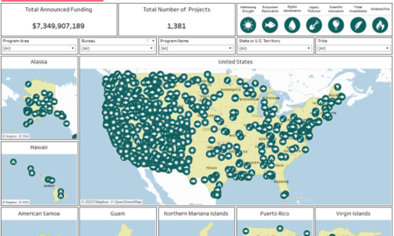Open the Program Area dropdown
This screenshot has height=236, width=394.
[x=39, y=48]
